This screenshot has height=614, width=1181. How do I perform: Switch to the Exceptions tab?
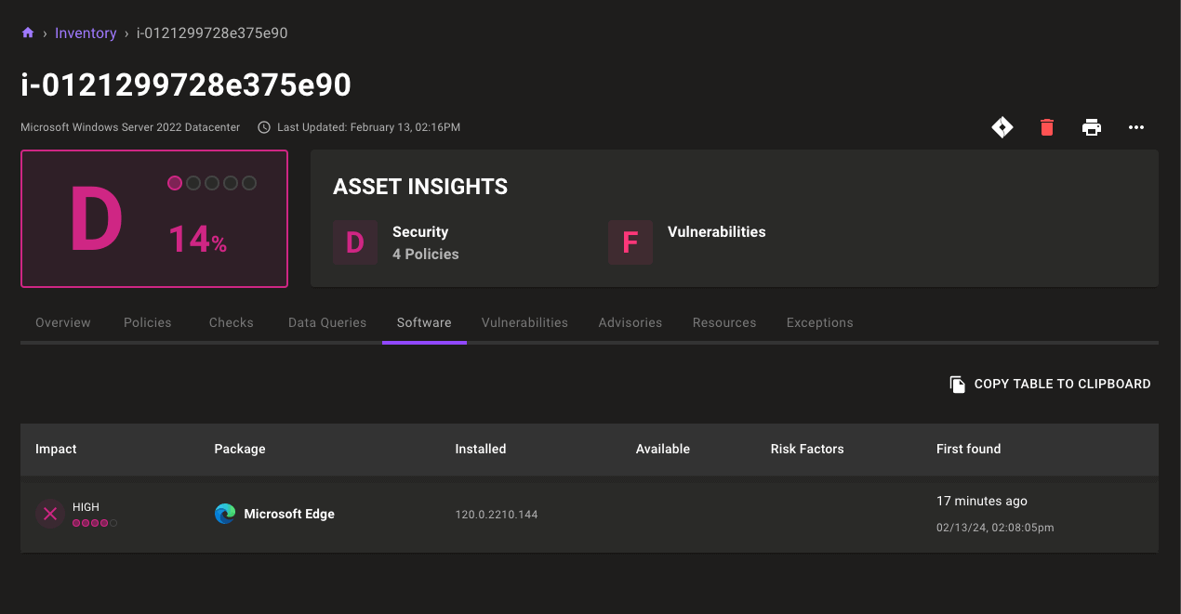819,322
